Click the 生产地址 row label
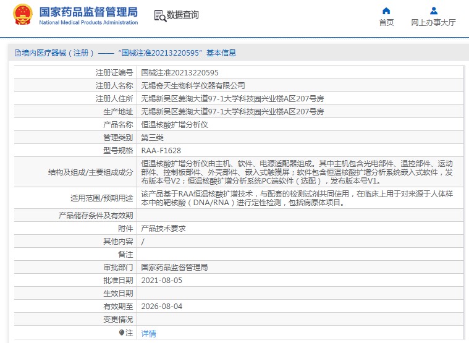Viewport: 469px width, 343px height. click(x=118, y=111)
